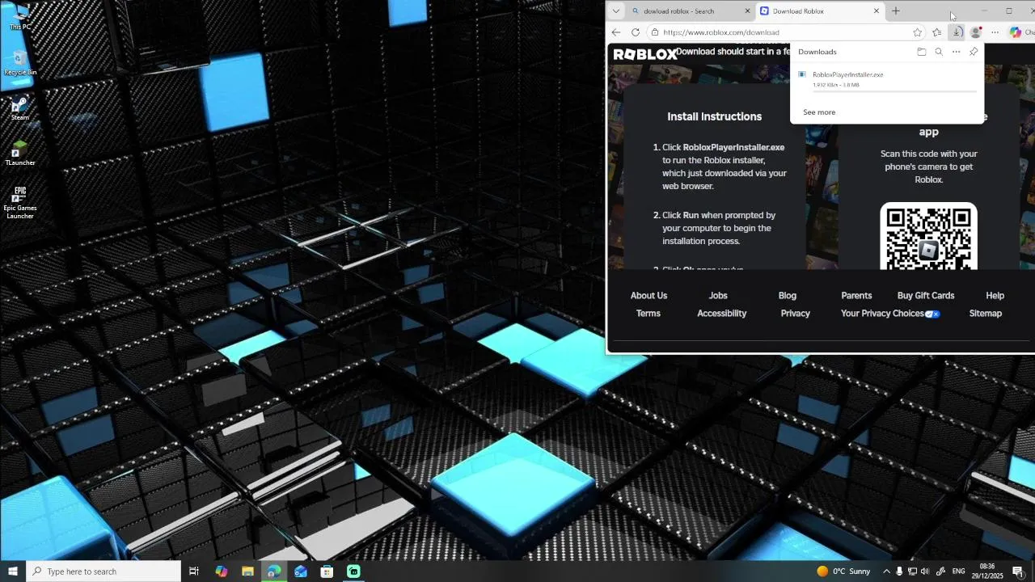Open more options in Downloads panel
Screen dimensions: 1035x582
point(956,52)
